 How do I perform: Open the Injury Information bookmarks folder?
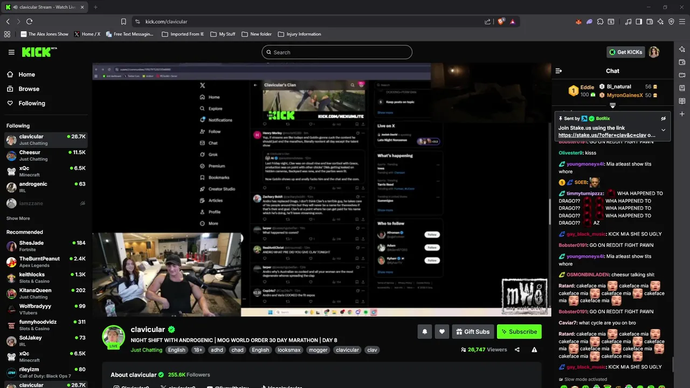coord(299,34)
